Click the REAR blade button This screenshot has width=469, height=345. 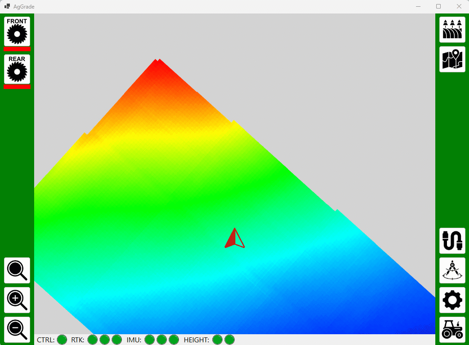[17, 69]
